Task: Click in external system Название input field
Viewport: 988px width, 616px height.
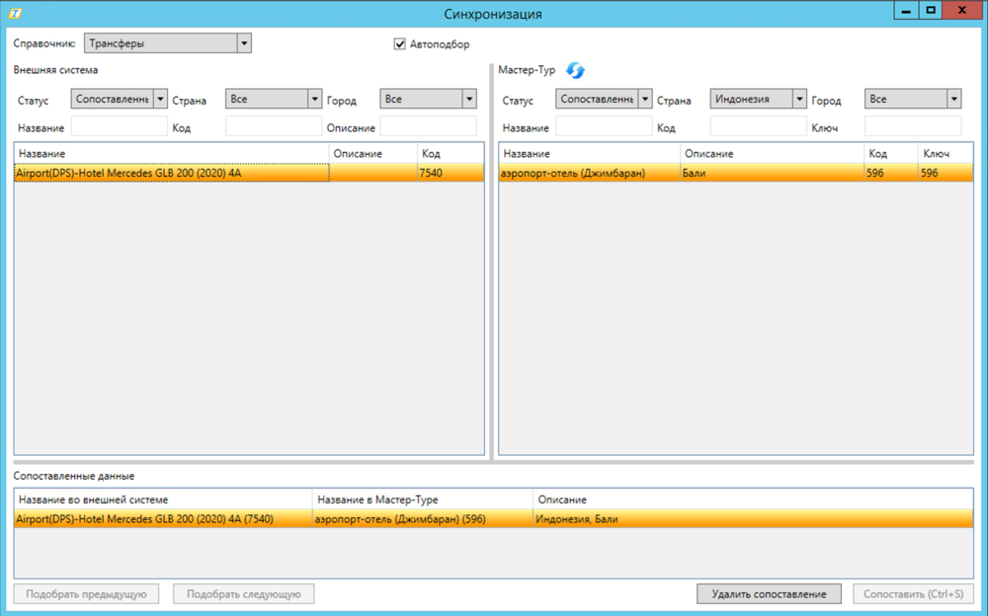Action: click(119, 127)
